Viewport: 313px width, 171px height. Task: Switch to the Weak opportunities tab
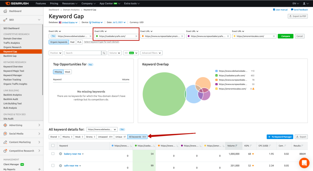67,72
